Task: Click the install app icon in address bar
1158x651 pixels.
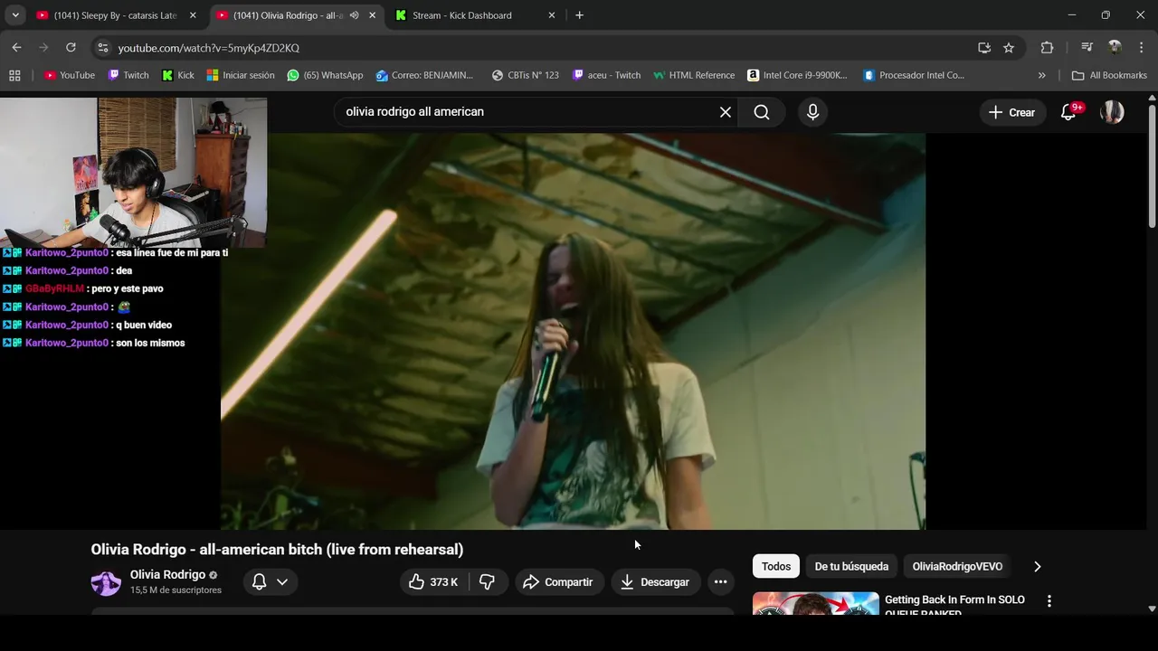Action: (x=984, y=48)
